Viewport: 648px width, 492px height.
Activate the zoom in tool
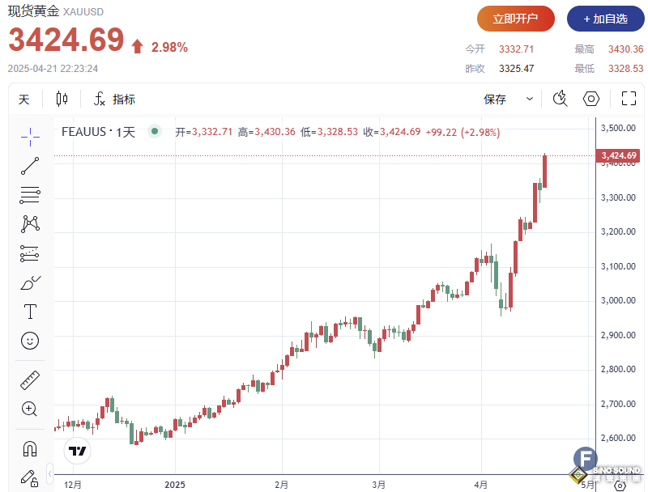tap(29, 409)
